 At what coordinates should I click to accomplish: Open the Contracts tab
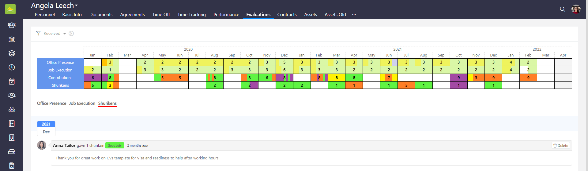point(287,15)
